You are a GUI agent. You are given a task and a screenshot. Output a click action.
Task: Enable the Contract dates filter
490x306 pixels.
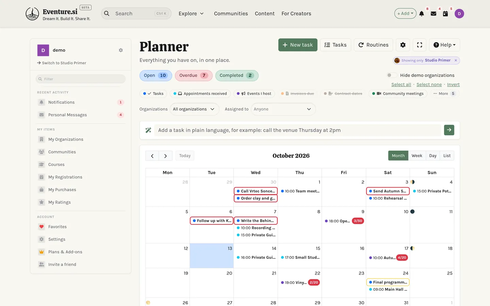pyautogui.click(x=343, y=93)
